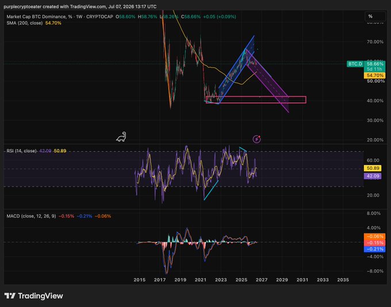Click the 30.00% price axis label

pos(375,120)
